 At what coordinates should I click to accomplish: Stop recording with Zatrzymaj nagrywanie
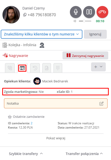(x=85, y=55)
